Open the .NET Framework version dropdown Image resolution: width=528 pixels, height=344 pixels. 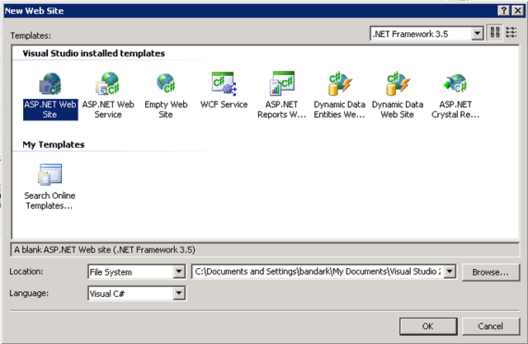(477, 34)
